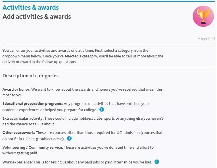Viewport: 217px width, 168px height.
Task: Click the intro paragraph about entering activities
Action: pos(83,56)
